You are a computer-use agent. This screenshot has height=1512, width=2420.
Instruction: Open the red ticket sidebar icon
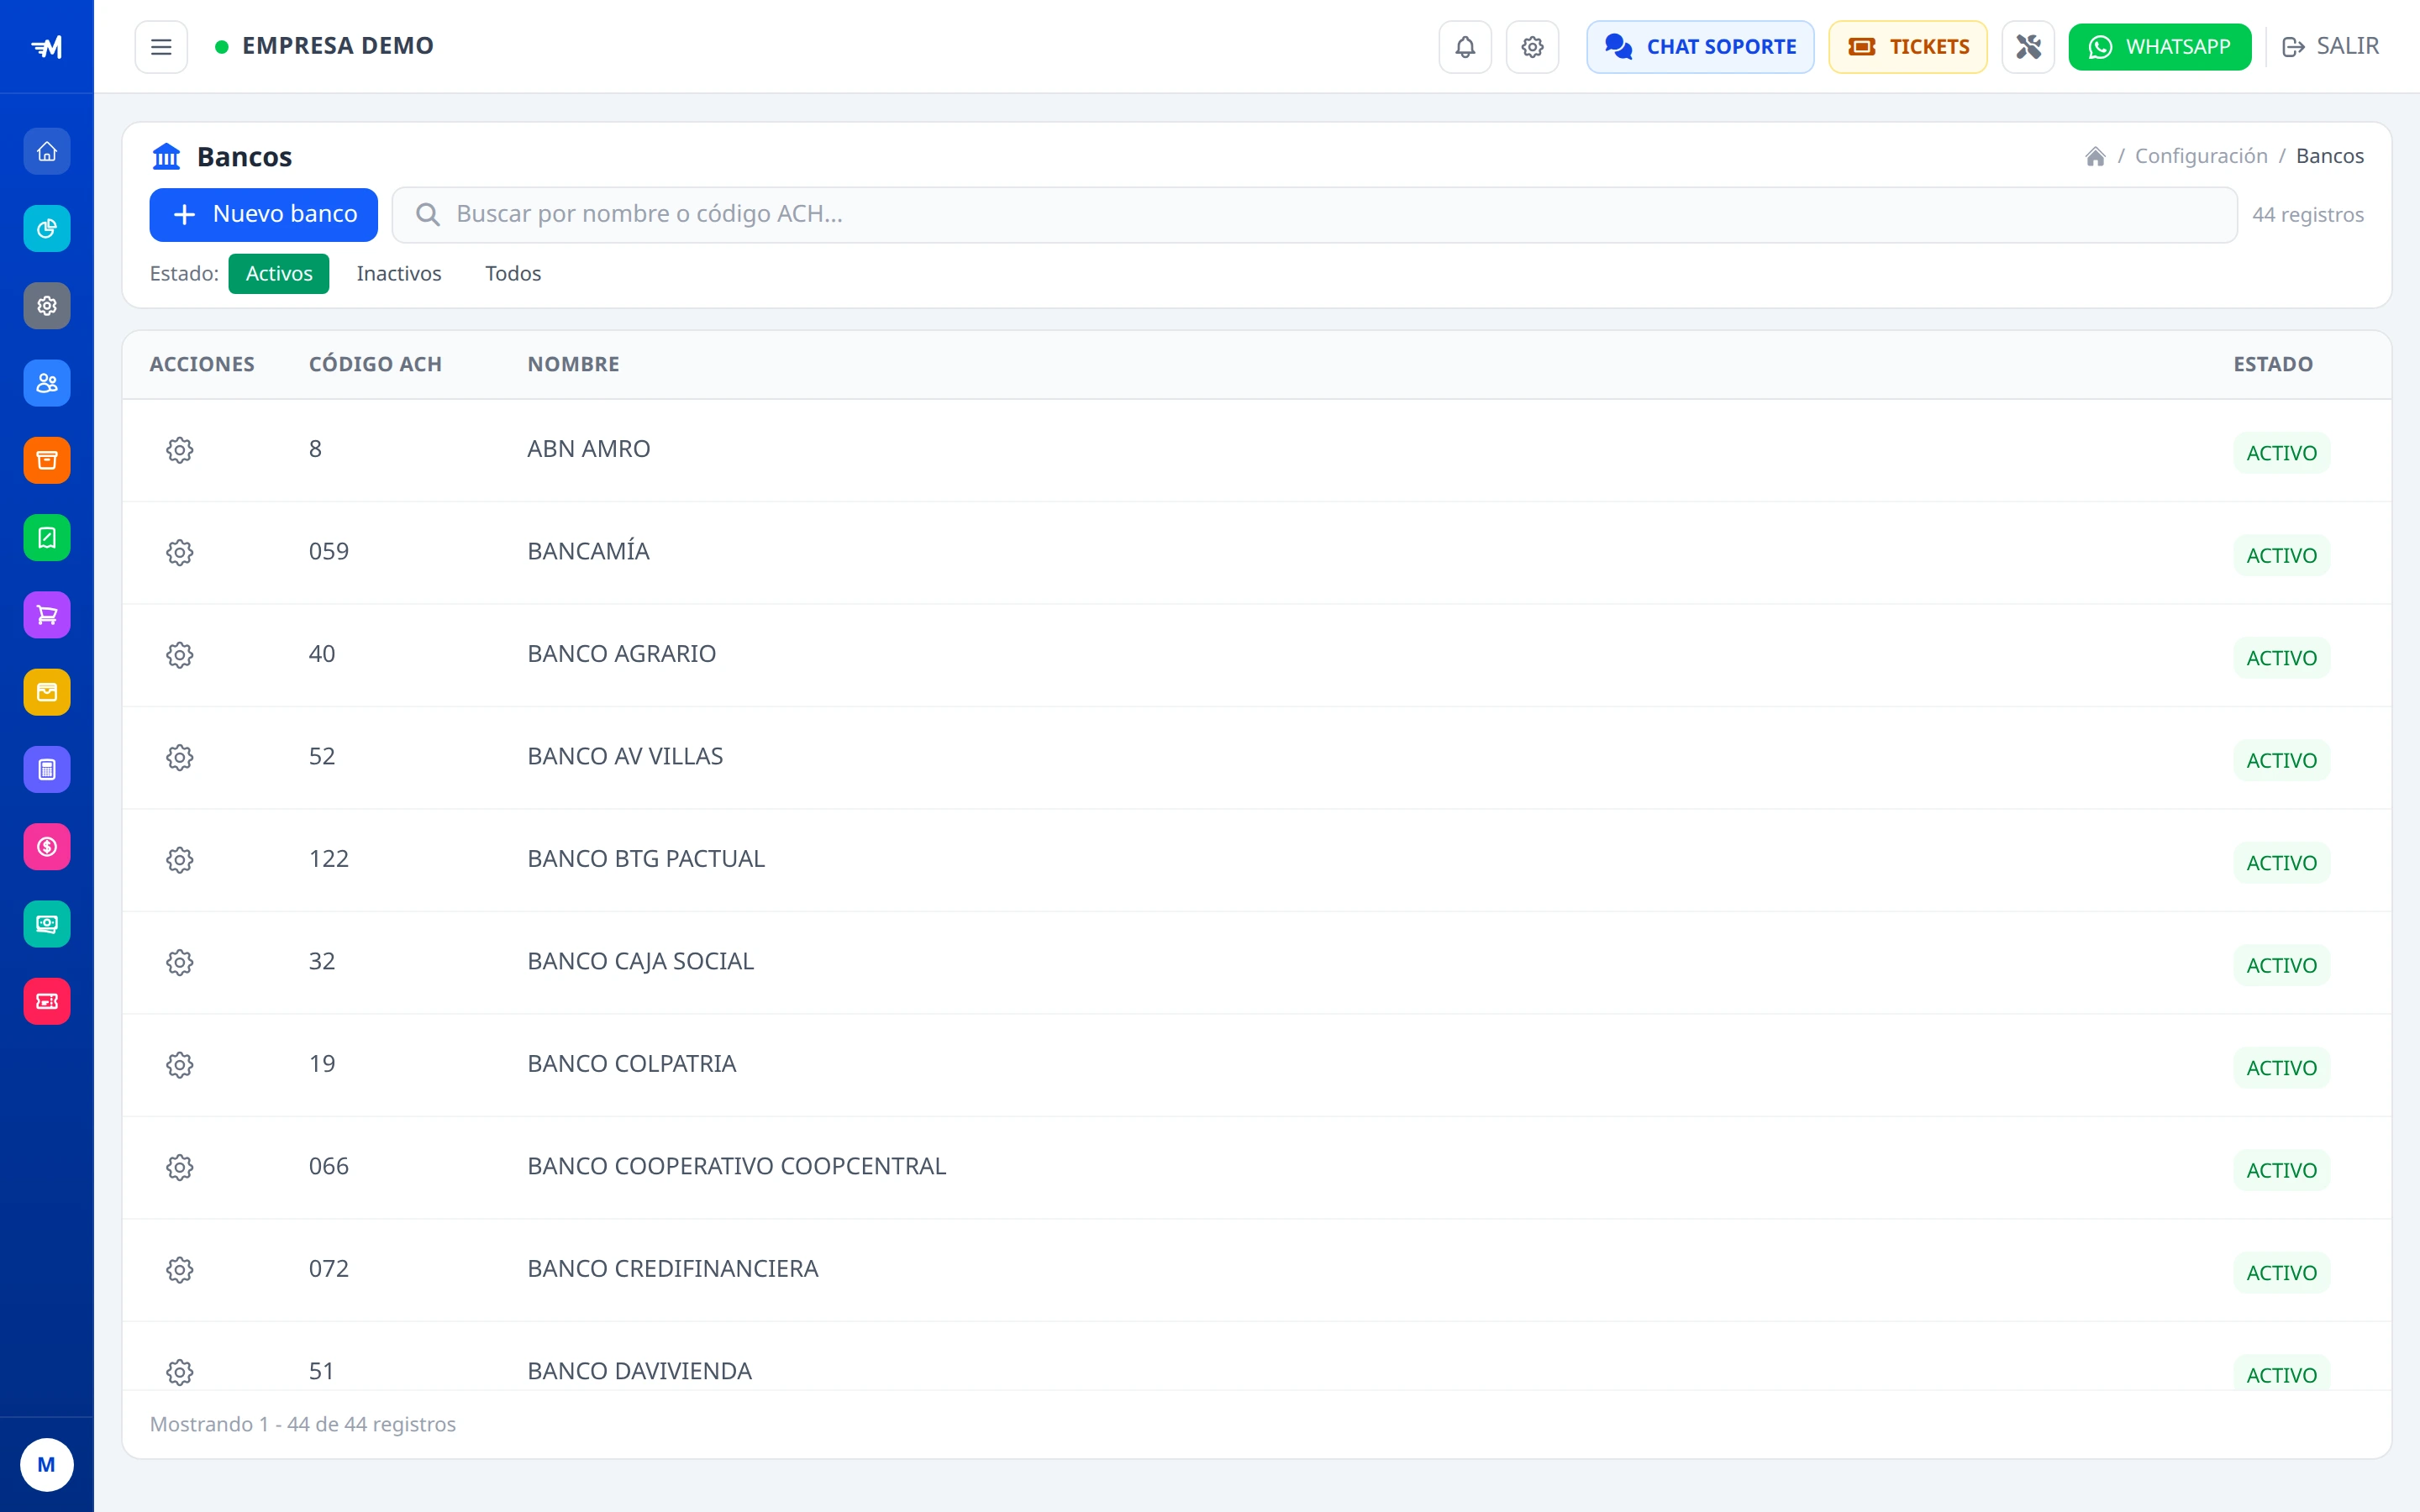47,1001
